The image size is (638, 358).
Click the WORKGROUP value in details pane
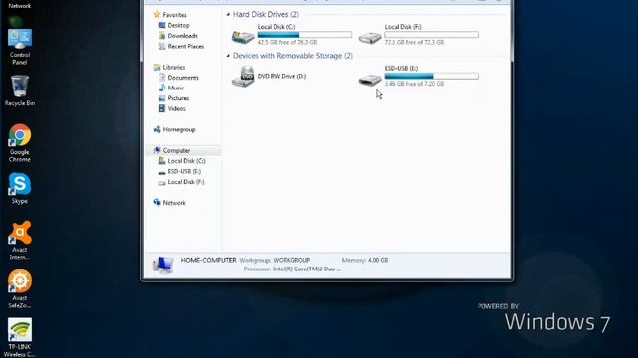coord(292,260)
